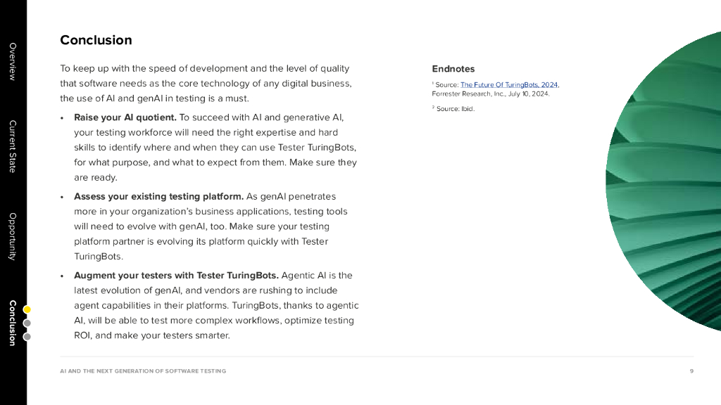Image resolution: width=721 pixels, height=405 pixels.
Task: Click the yellow active page dot
Action: click(27, 309)
